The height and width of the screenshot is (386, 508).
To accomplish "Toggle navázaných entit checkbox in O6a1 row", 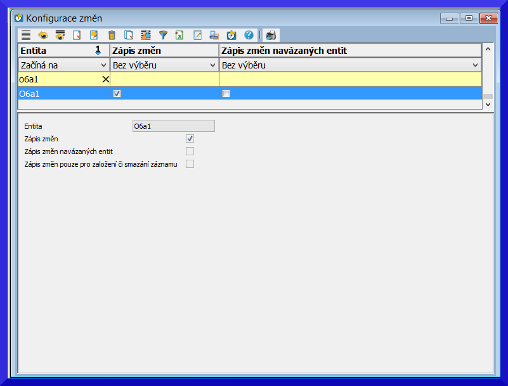I will tap(226, 94).
